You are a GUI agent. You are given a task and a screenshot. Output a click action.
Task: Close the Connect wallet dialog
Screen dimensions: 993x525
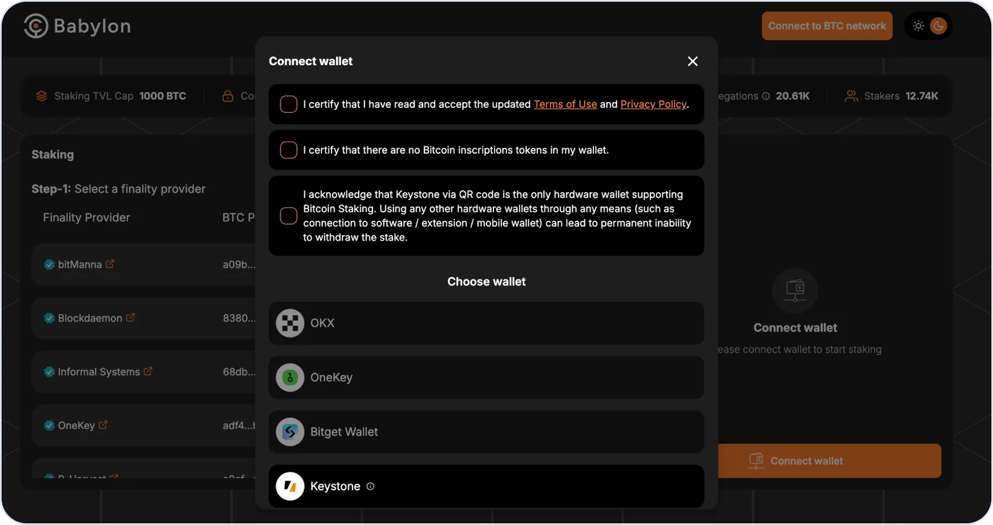coord(693,61)
